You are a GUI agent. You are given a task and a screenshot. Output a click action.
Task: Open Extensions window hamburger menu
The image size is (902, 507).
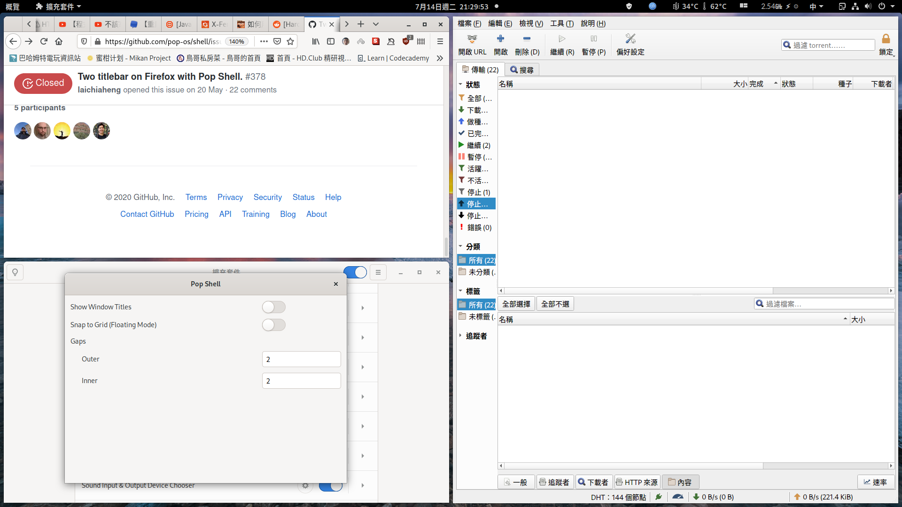pos(378,272)
